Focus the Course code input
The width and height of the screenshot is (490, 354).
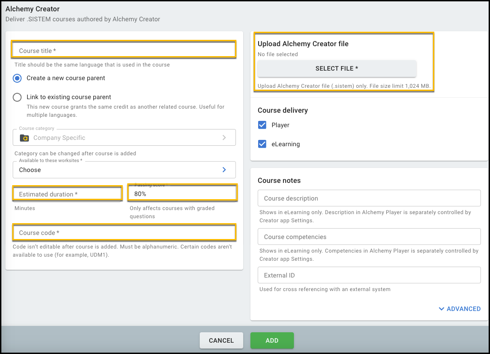coord(124,233)
